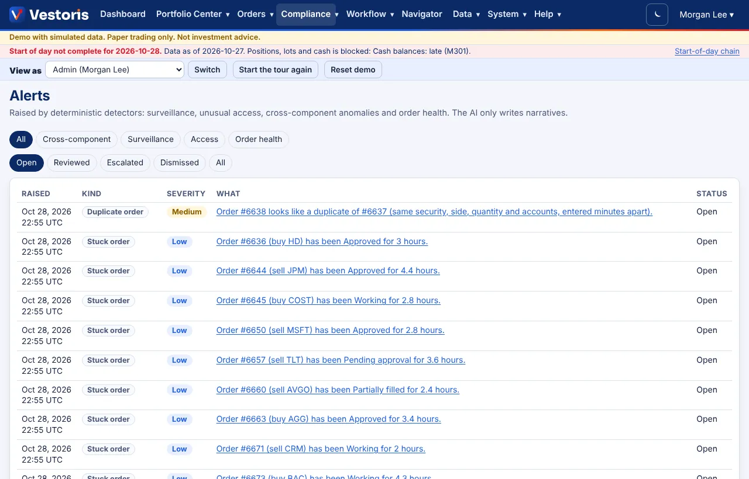Filter alerts by Cross-component
Image resolution: width=749 pixels, height=479 pixels.
tap(77, 139)
